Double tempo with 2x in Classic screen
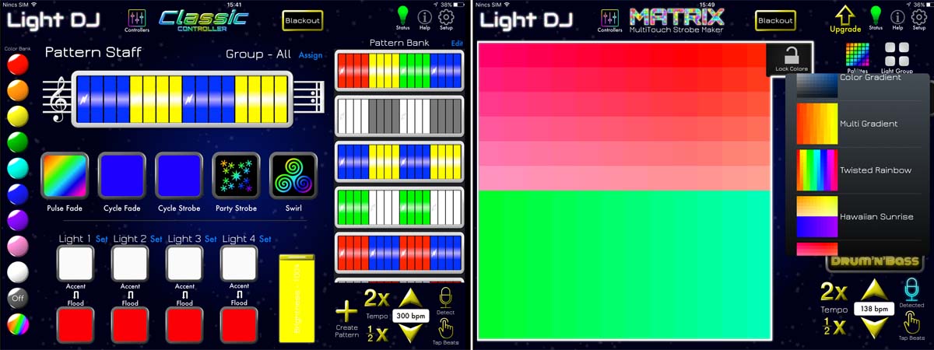 [377, 298]
